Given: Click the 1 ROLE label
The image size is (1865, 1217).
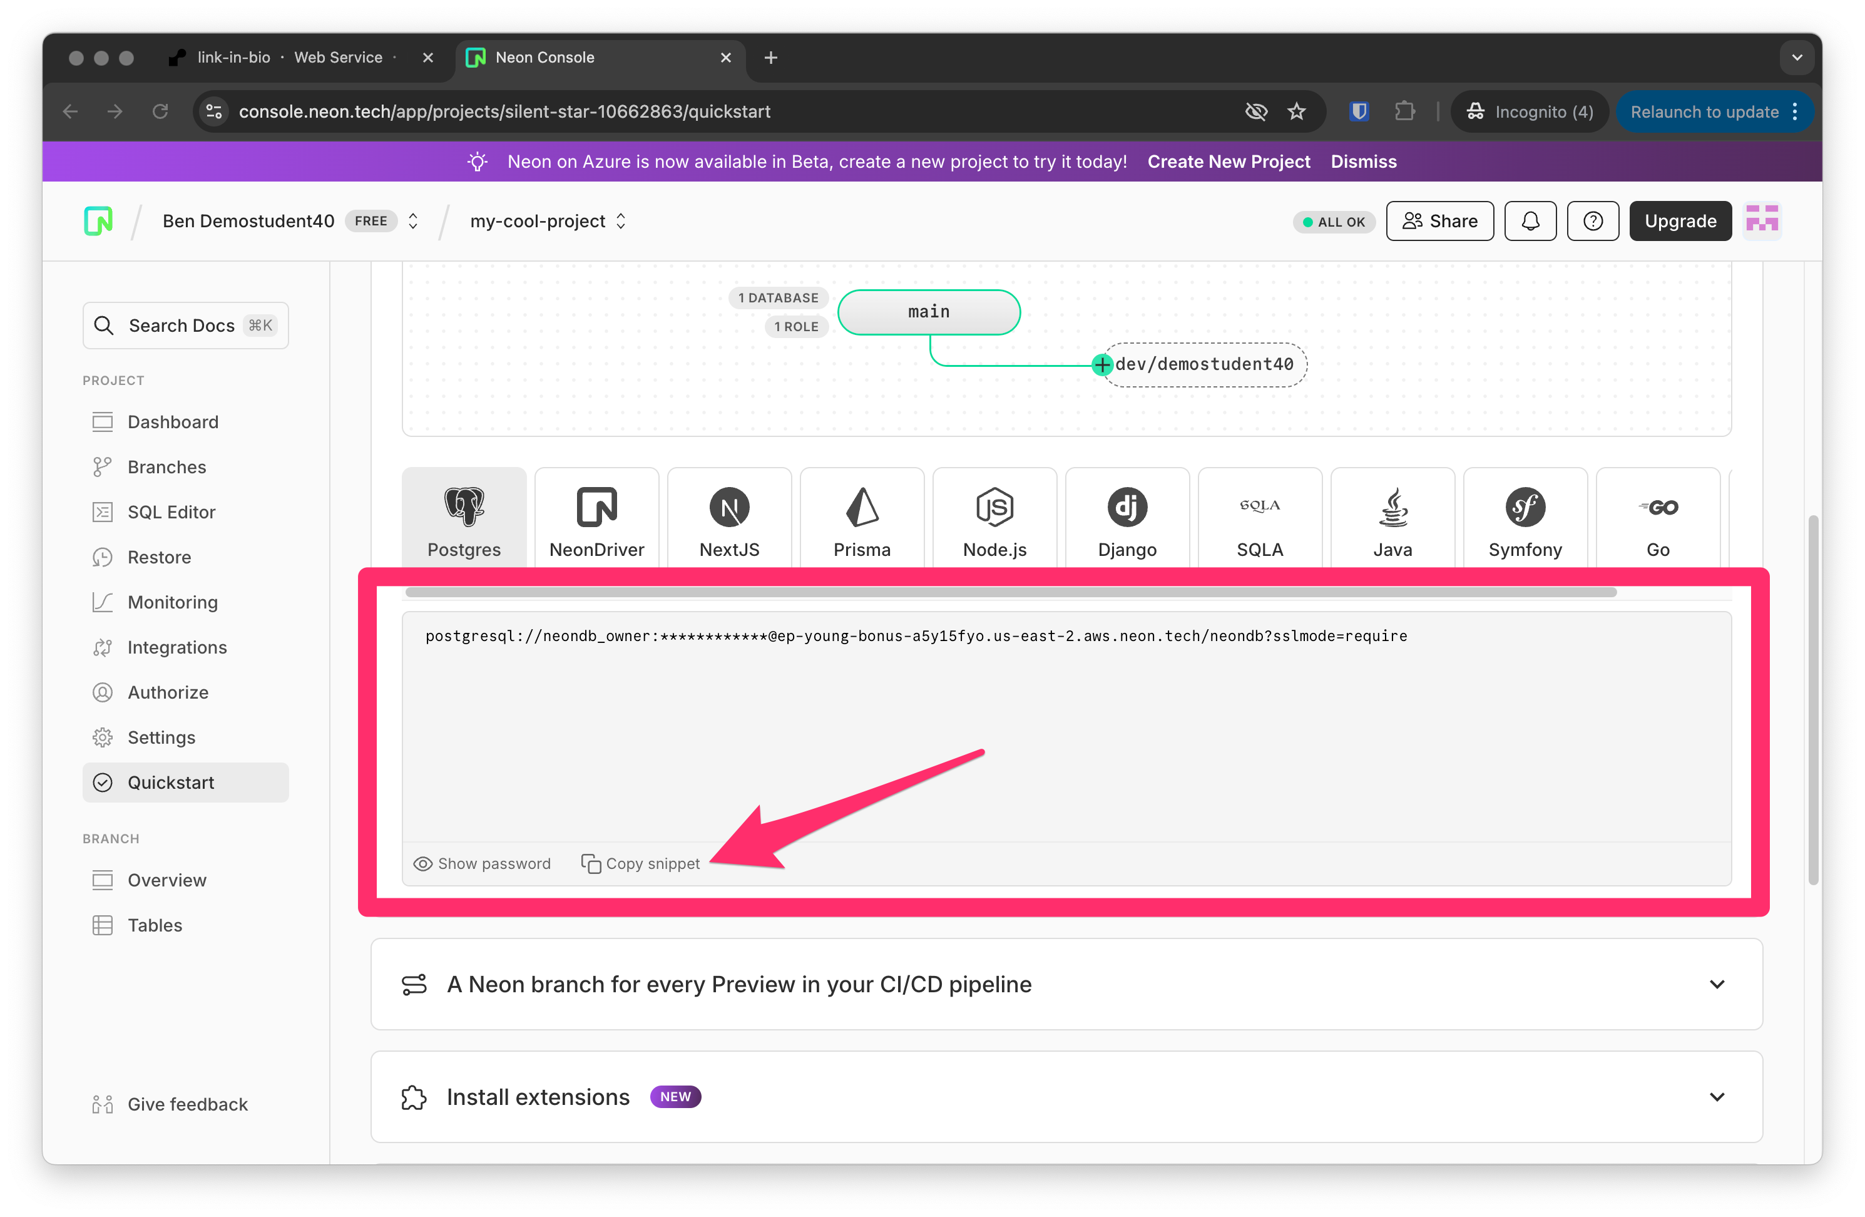Looking at the screenshot, I should (796, 327).
